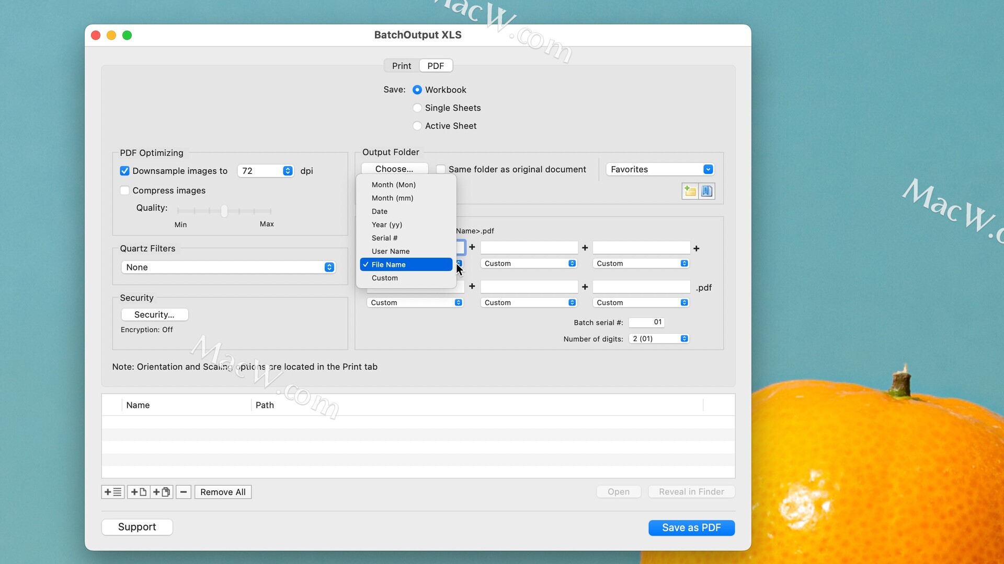Viewport: 1004px width, 564px height.
Task: Open the Number of digits dropdown
Action: point(659,339)
